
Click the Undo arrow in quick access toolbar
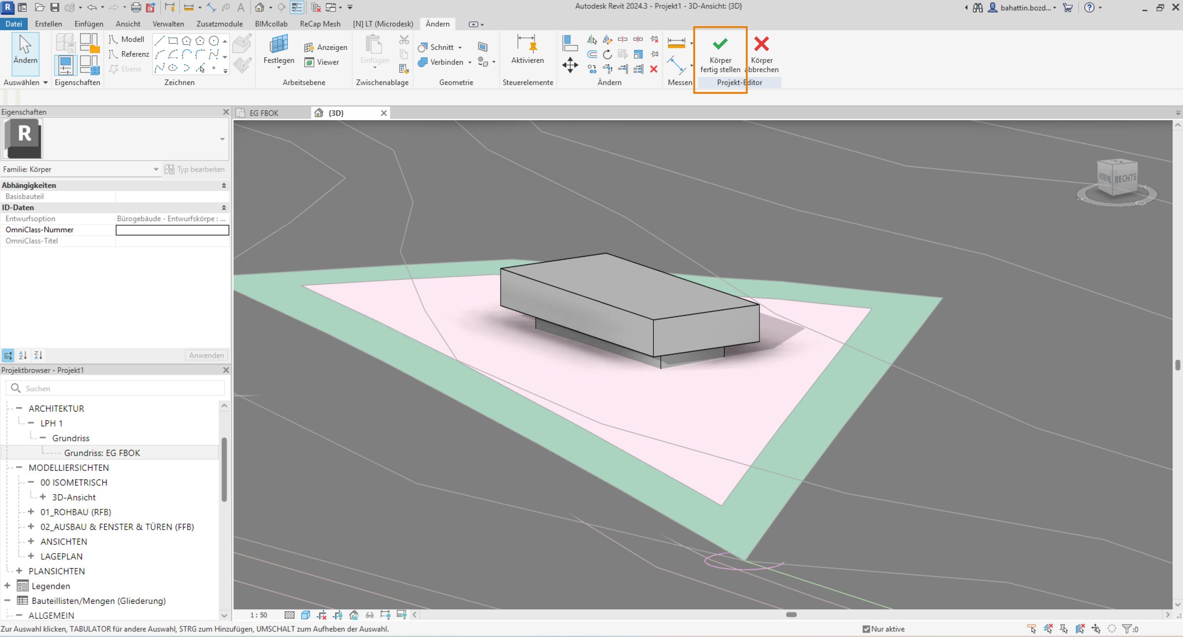point(92,7)
